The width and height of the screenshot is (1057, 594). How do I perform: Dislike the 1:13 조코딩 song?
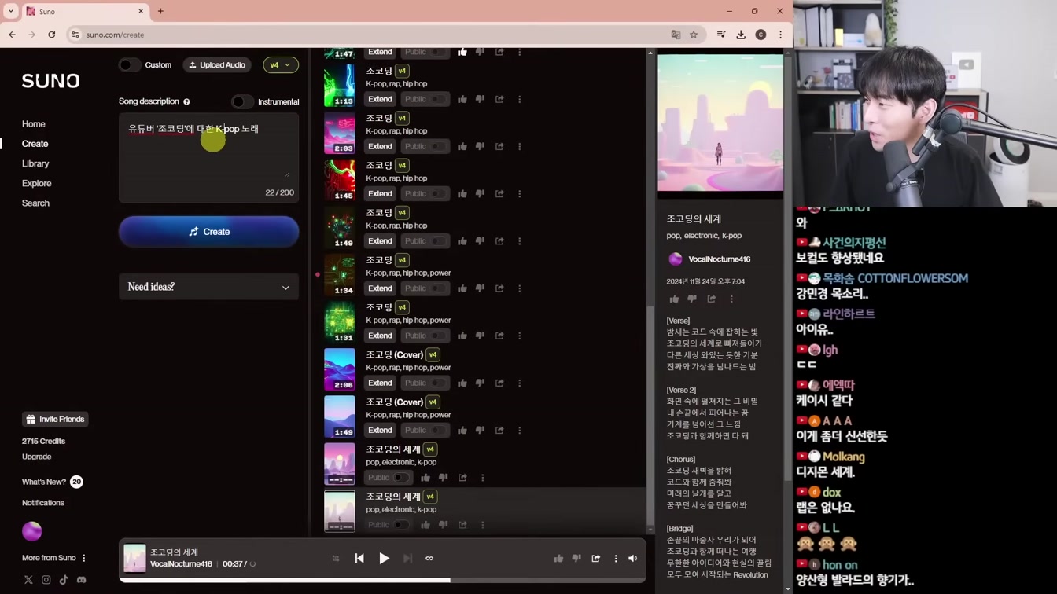(x=481, y=99)
